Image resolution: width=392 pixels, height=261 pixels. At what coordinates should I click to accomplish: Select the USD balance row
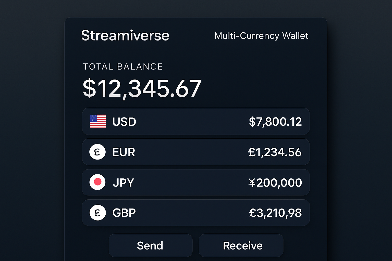pos(196,122)
